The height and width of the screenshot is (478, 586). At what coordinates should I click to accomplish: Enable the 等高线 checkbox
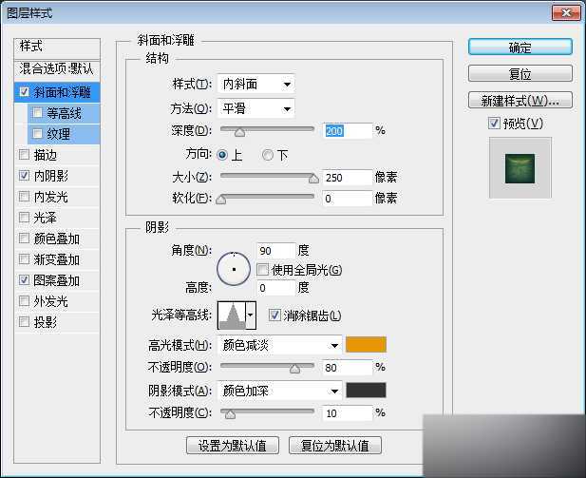pyautogui.click(x=37, y=113)
